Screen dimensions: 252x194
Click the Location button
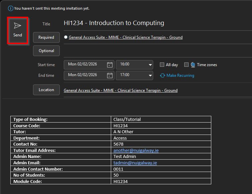click(46, 90)
